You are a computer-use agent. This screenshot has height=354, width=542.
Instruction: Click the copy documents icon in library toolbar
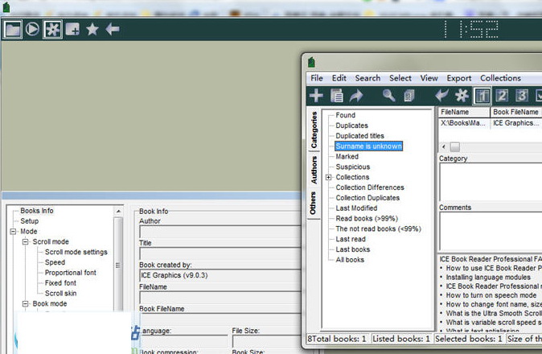coord(409,96)
